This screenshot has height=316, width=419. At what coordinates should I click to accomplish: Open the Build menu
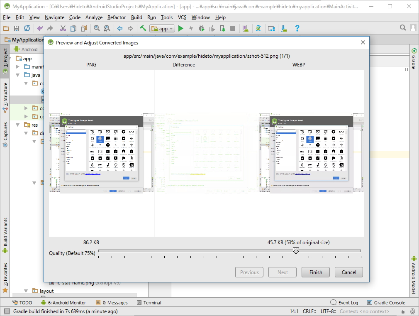tap(136, 17)
